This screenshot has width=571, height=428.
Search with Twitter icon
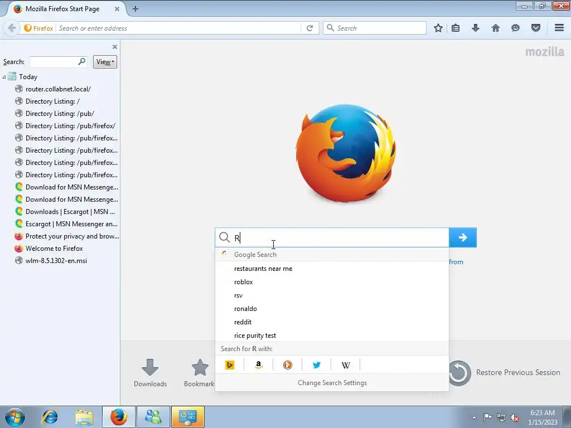(x=317, y=364)
